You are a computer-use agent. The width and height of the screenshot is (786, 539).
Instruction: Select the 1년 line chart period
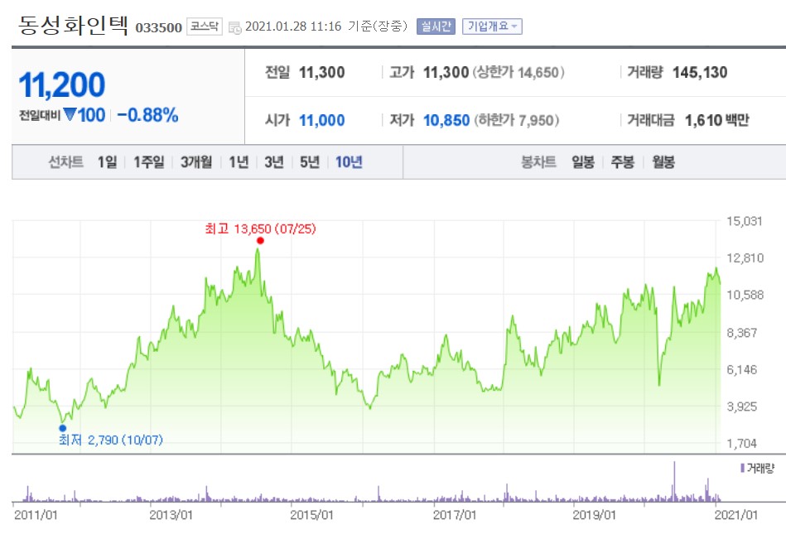pos(239,161)
